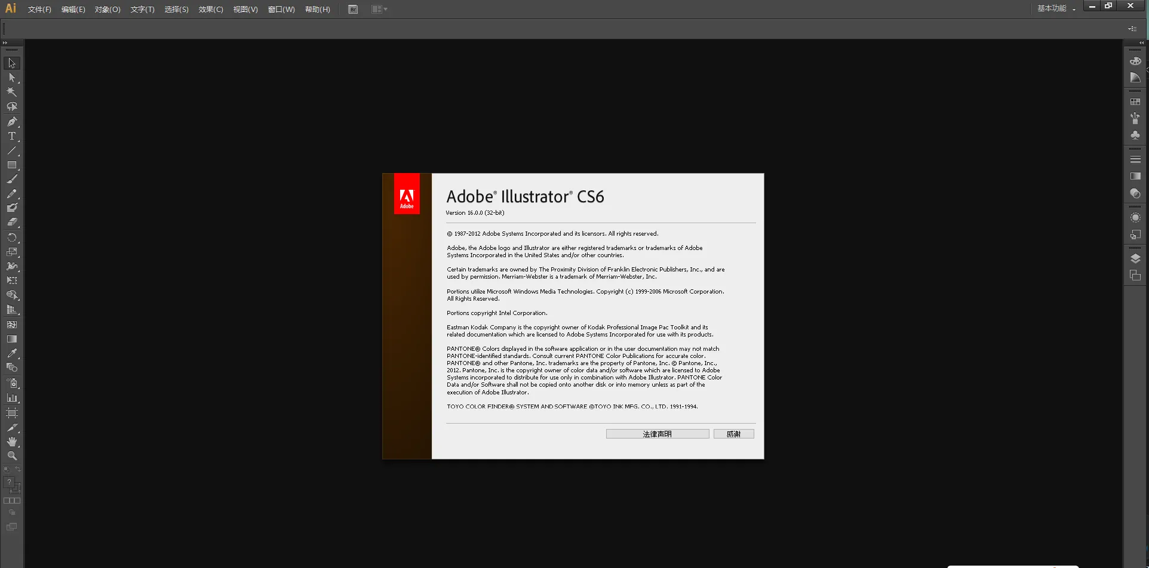Launch Adobe Bridge from top bar

pyautogui.click(x=353, y=9)
